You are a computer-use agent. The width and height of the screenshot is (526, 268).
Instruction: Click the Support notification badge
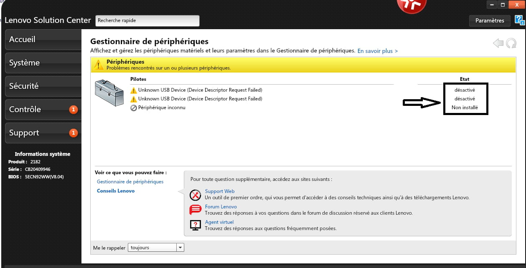pyautogui.click(x=73, y=133)
